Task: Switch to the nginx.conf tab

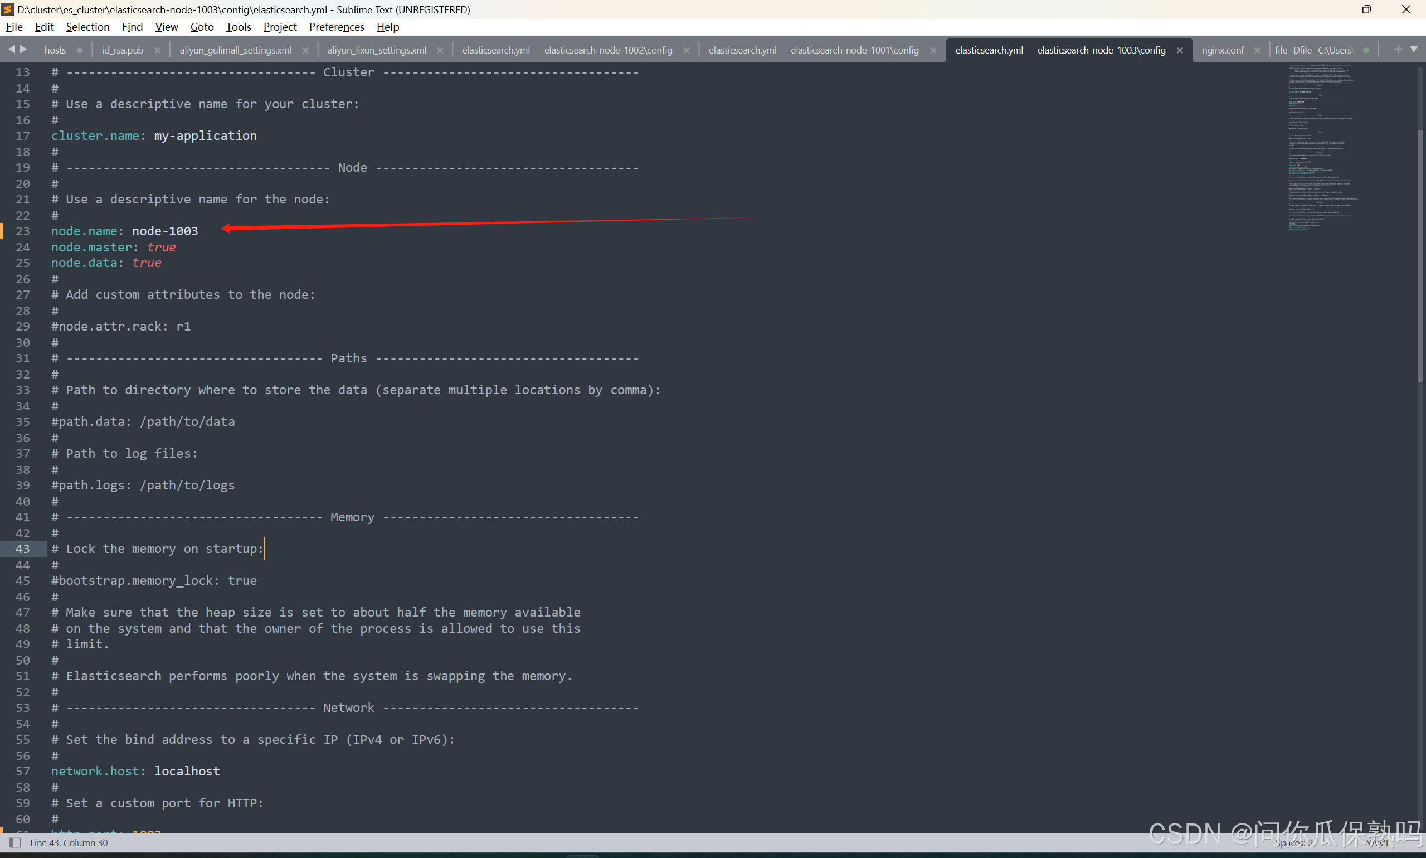Action: pos(1222,50)
